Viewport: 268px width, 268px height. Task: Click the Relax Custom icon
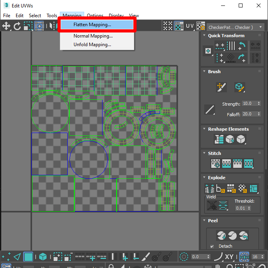[241, 139]
